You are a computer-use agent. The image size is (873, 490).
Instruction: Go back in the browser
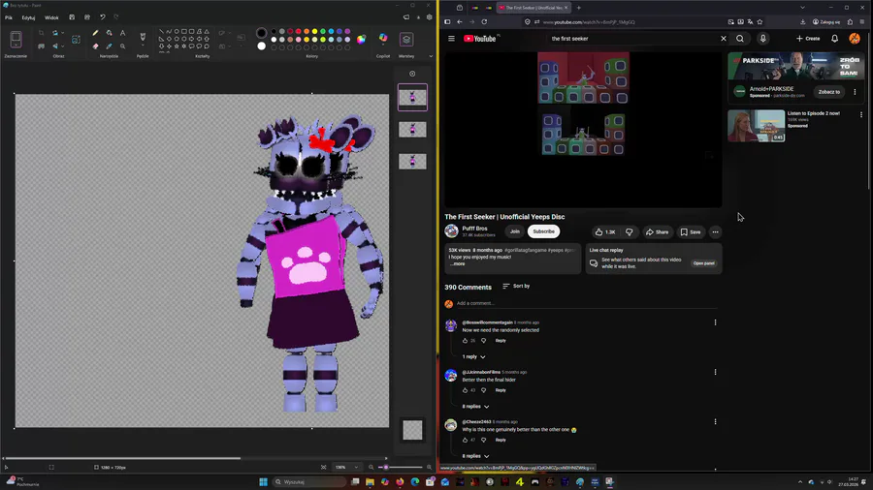[x=460, y=21]
